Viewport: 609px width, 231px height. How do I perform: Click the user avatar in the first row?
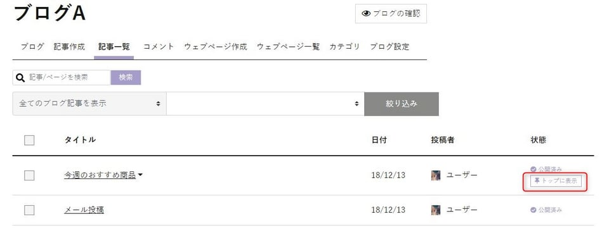coord(436,175)
